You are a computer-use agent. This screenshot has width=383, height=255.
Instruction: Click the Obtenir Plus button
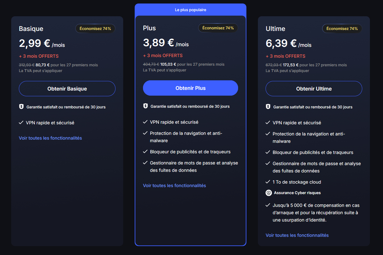tap(190, 88)
